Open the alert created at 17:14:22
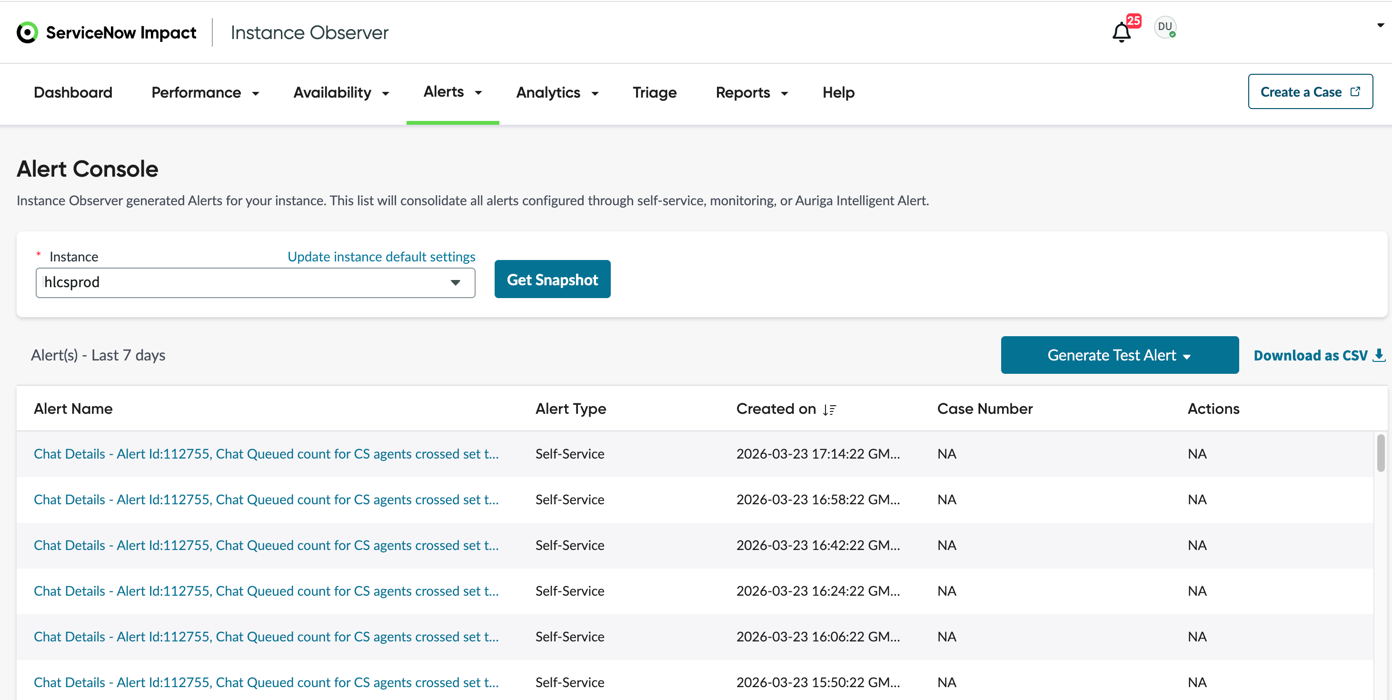The height and width of the screenshot is (700, 1392). (x=266, y=453)
